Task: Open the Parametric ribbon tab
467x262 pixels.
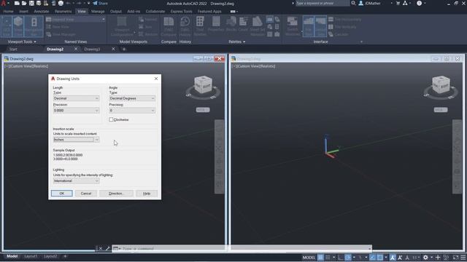Action: pyautogui.click(x=63, y=12)
